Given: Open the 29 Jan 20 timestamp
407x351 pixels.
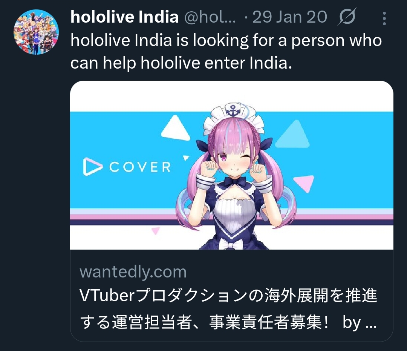Looking at the screenshot, I should click(290, 17).
